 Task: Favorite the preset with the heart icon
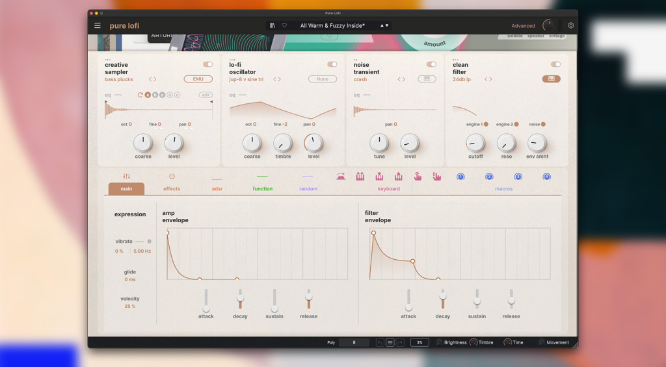pos(284,25)
